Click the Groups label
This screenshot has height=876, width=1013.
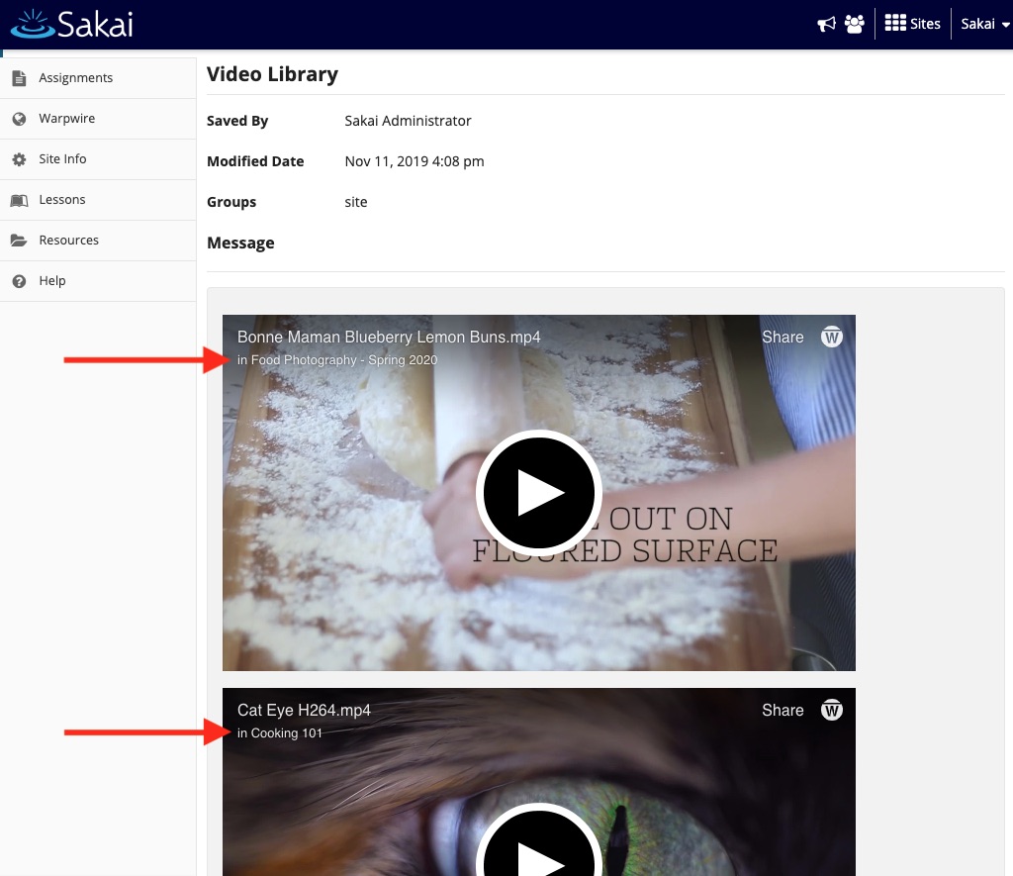point(231,202)
